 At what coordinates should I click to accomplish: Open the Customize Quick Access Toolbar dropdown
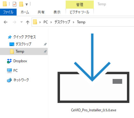tap(26, 4)
